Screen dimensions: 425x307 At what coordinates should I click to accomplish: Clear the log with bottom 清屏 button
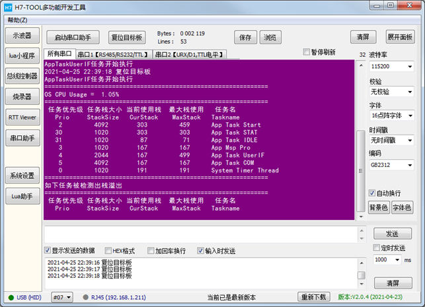(x=393, y=283)
